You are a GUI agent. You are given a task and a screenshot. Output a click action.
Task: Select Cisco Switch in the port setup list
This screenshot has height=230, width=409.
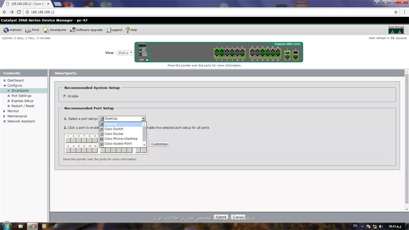click(x=121, y=129)
